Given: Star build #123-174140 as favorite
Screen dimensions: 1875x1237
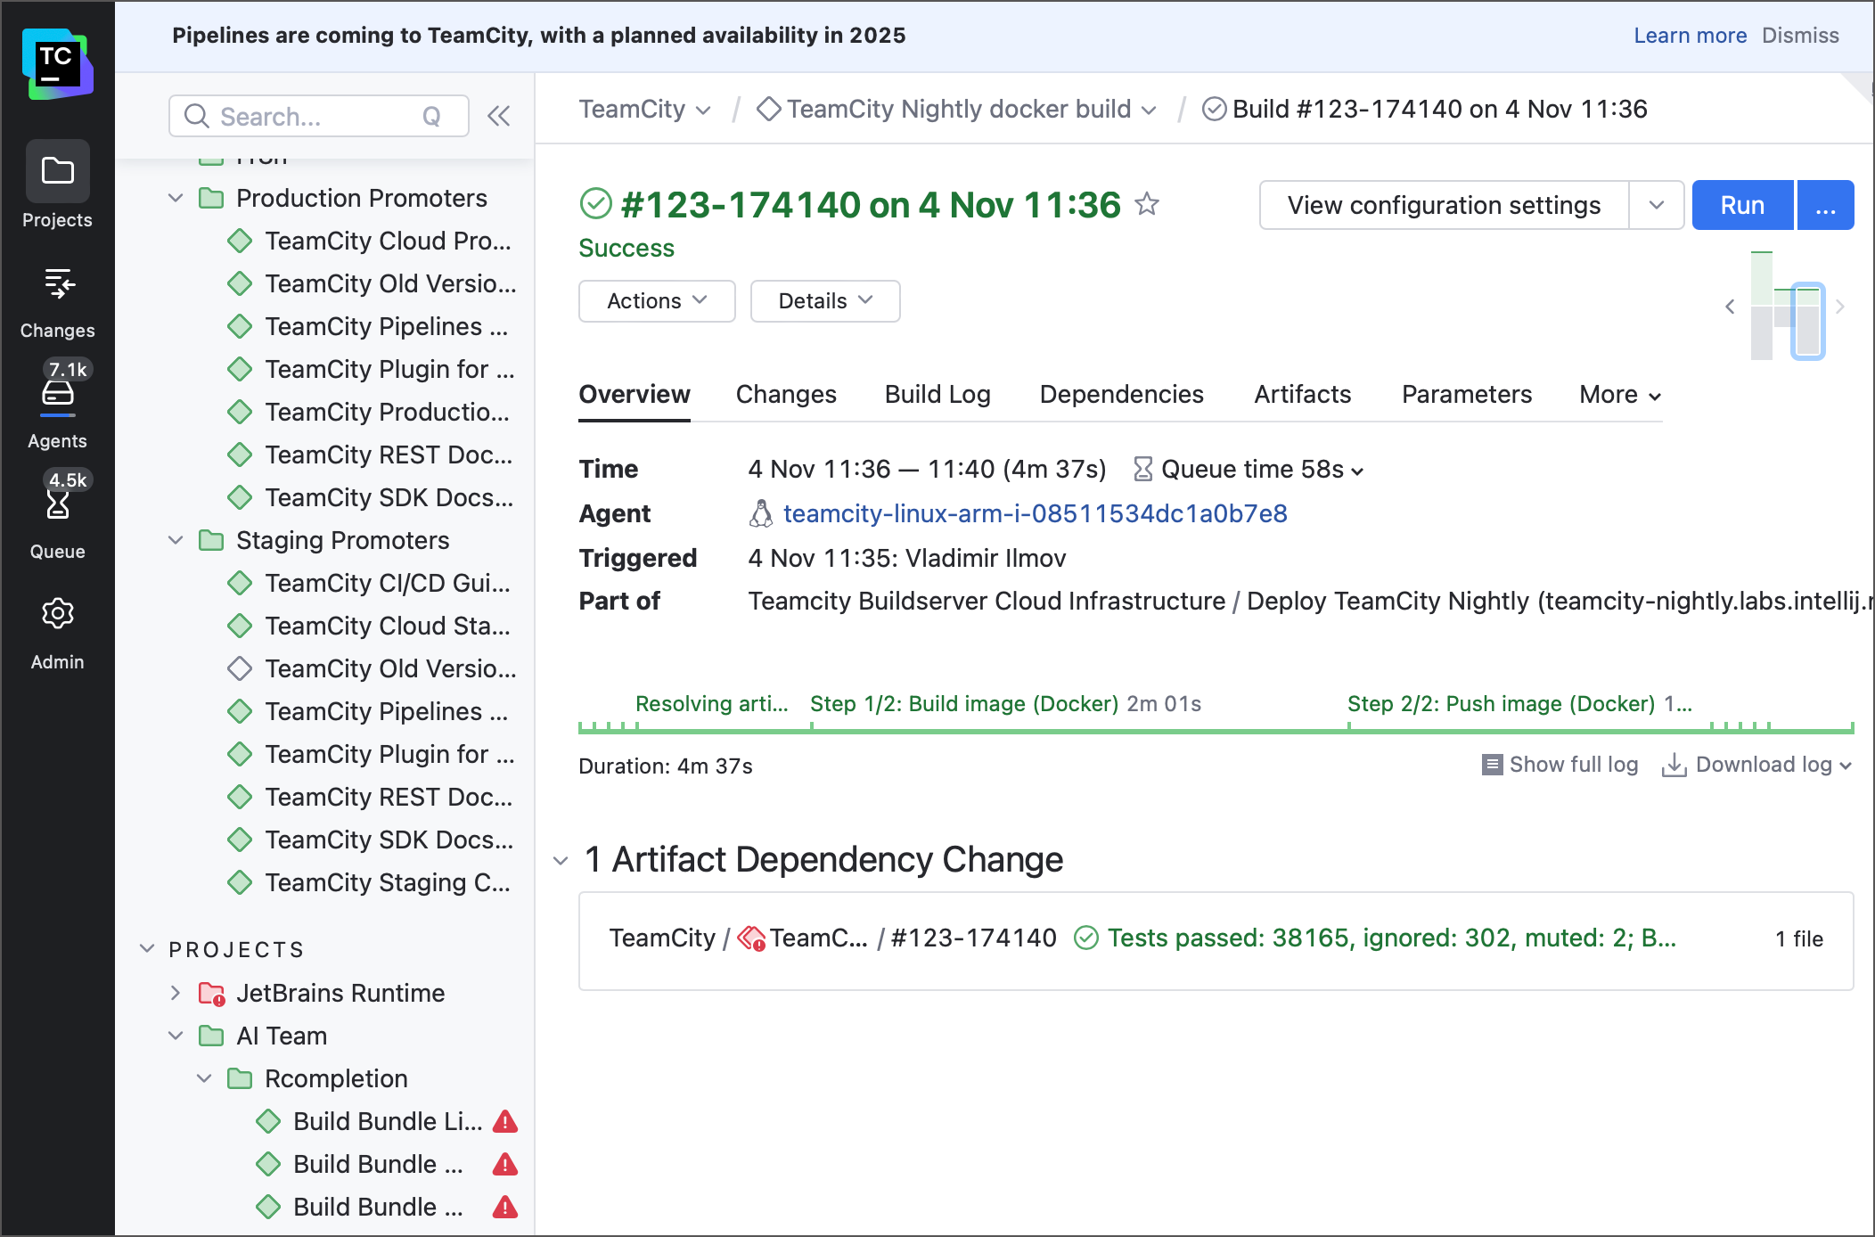Looking at the screenshot, I should pyautogui.click(x=1147, y=205).
